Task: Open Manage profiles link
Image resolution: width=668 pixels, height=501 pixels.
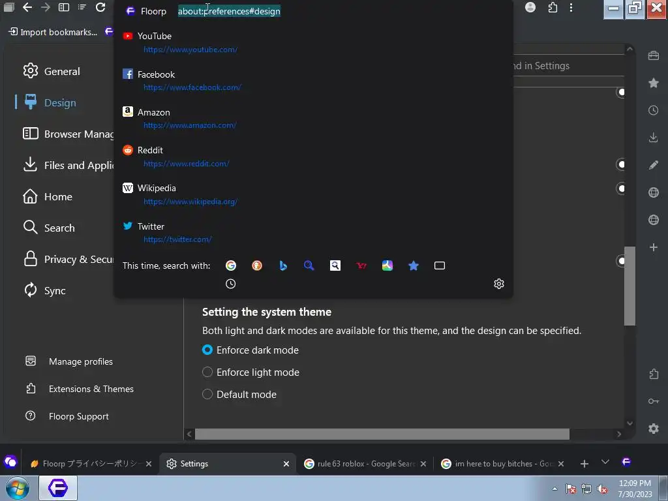Action: click(x=69, y=361)
